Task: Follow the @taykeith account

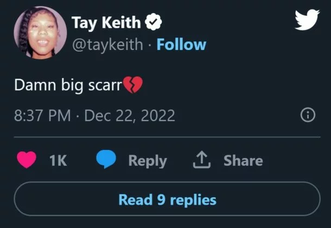Action: point(181,44)
